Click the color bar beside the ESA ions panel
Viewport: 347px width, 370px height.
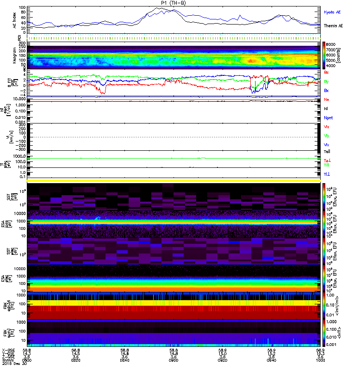[324, 224]
